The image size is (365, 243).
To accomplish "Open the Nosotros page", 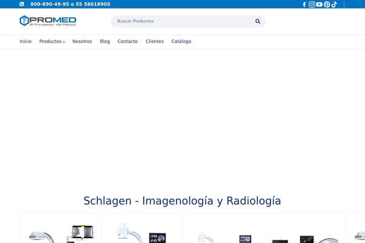I will (x=82, y=41).
